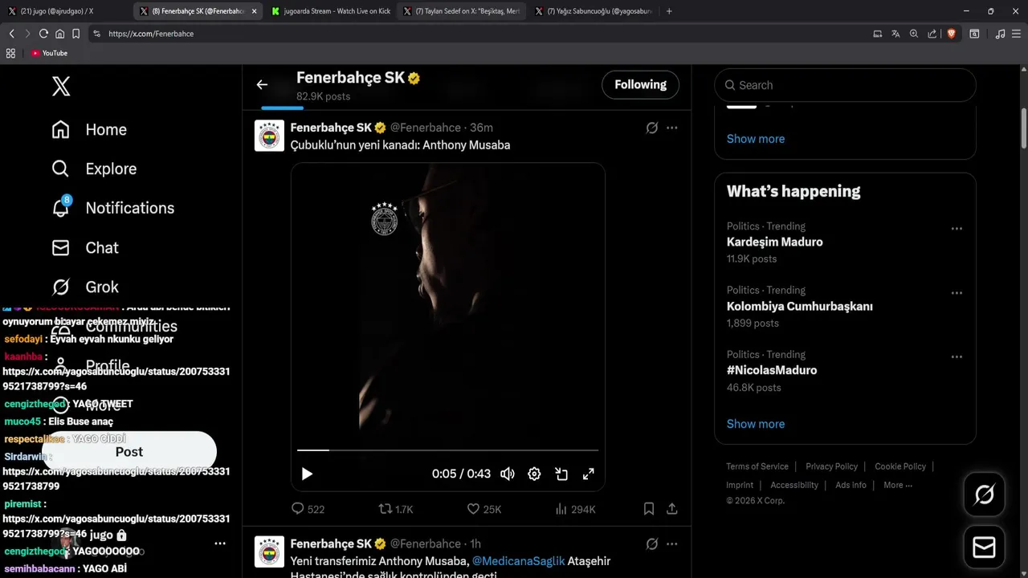Open the Chat section

pos(84,247)
